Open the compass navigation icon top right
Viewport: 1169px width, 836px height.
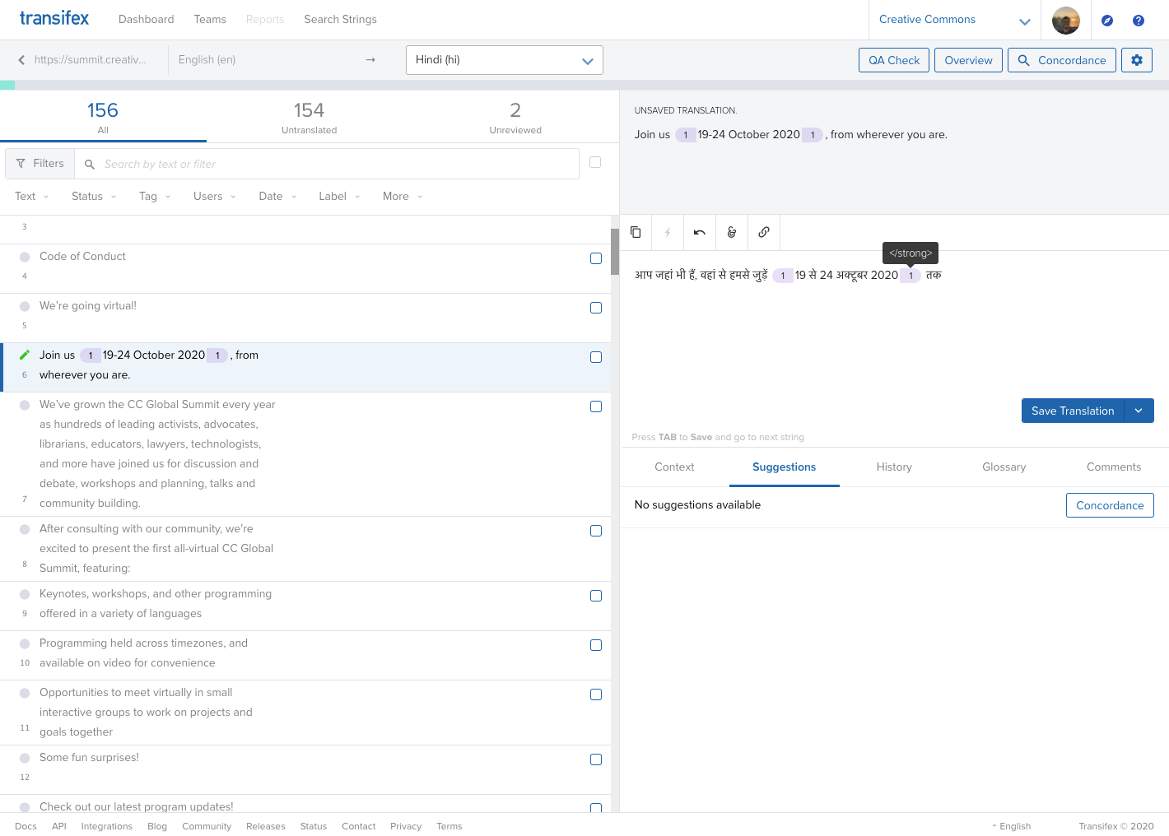tap(1106, 20)
